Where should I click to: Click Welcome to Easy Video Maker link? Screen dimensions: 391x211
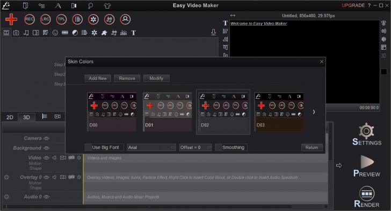(x=258, y=24)
